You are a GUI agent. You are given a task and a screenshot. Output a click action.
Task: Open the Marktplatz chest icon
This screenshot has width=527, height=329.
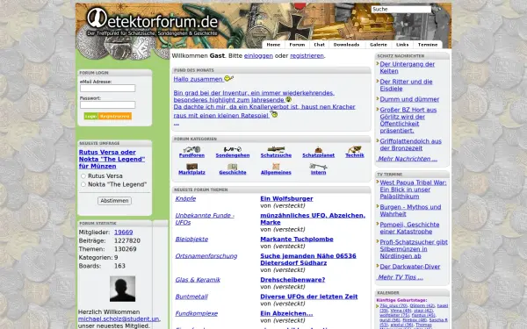coord(191,167)
